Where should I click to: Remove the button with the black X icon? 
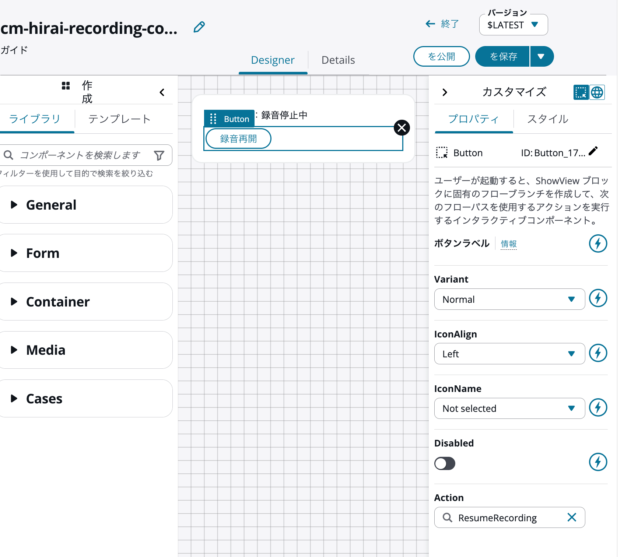[402, 128]
